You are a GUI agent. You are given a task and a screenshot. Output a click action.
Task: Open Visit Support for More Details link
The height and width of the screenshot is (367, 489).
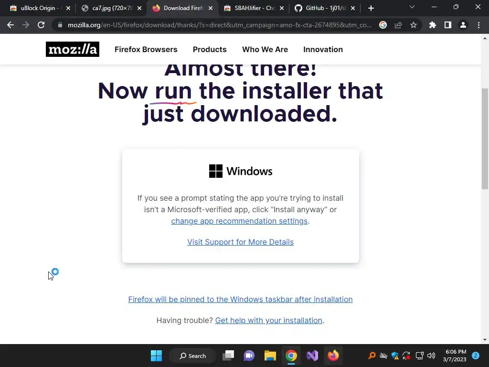(x=240, y=242)
